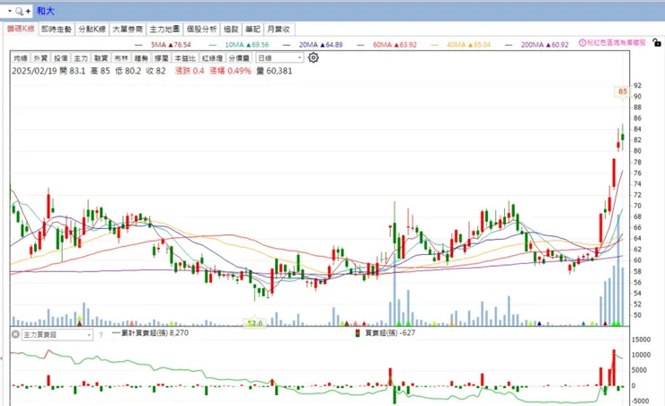Switch to the 主力地圖 tab
665x406 pixels.
point(164,30)
